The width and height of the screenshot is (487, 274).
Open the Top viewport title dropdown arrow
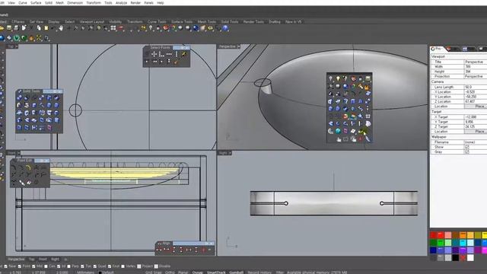[x=17, y=46]
